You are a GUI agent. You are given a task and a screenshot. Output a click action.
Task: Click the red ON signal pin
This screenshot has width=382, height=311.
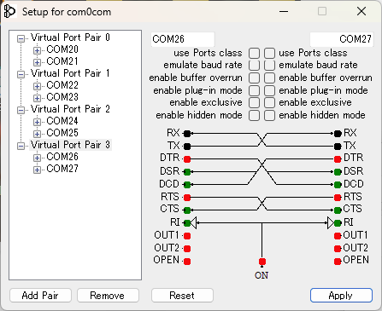[262, 262]
